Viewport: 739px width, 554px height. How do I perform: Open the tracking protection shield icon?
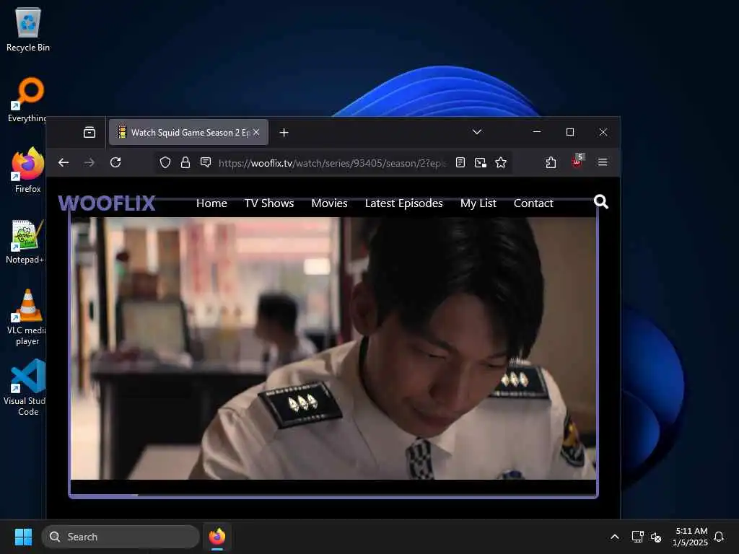tap(165, 162)
